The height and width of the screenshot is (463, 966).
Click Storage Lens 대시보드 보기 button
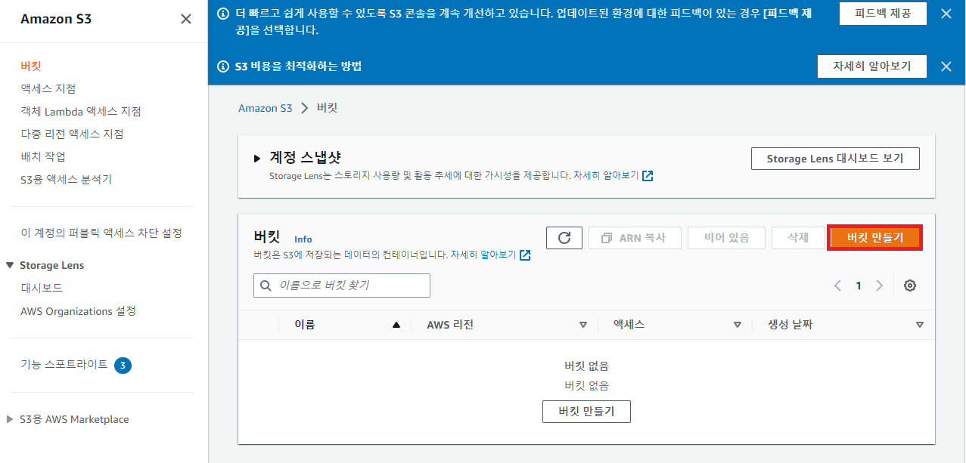(835, 159)
